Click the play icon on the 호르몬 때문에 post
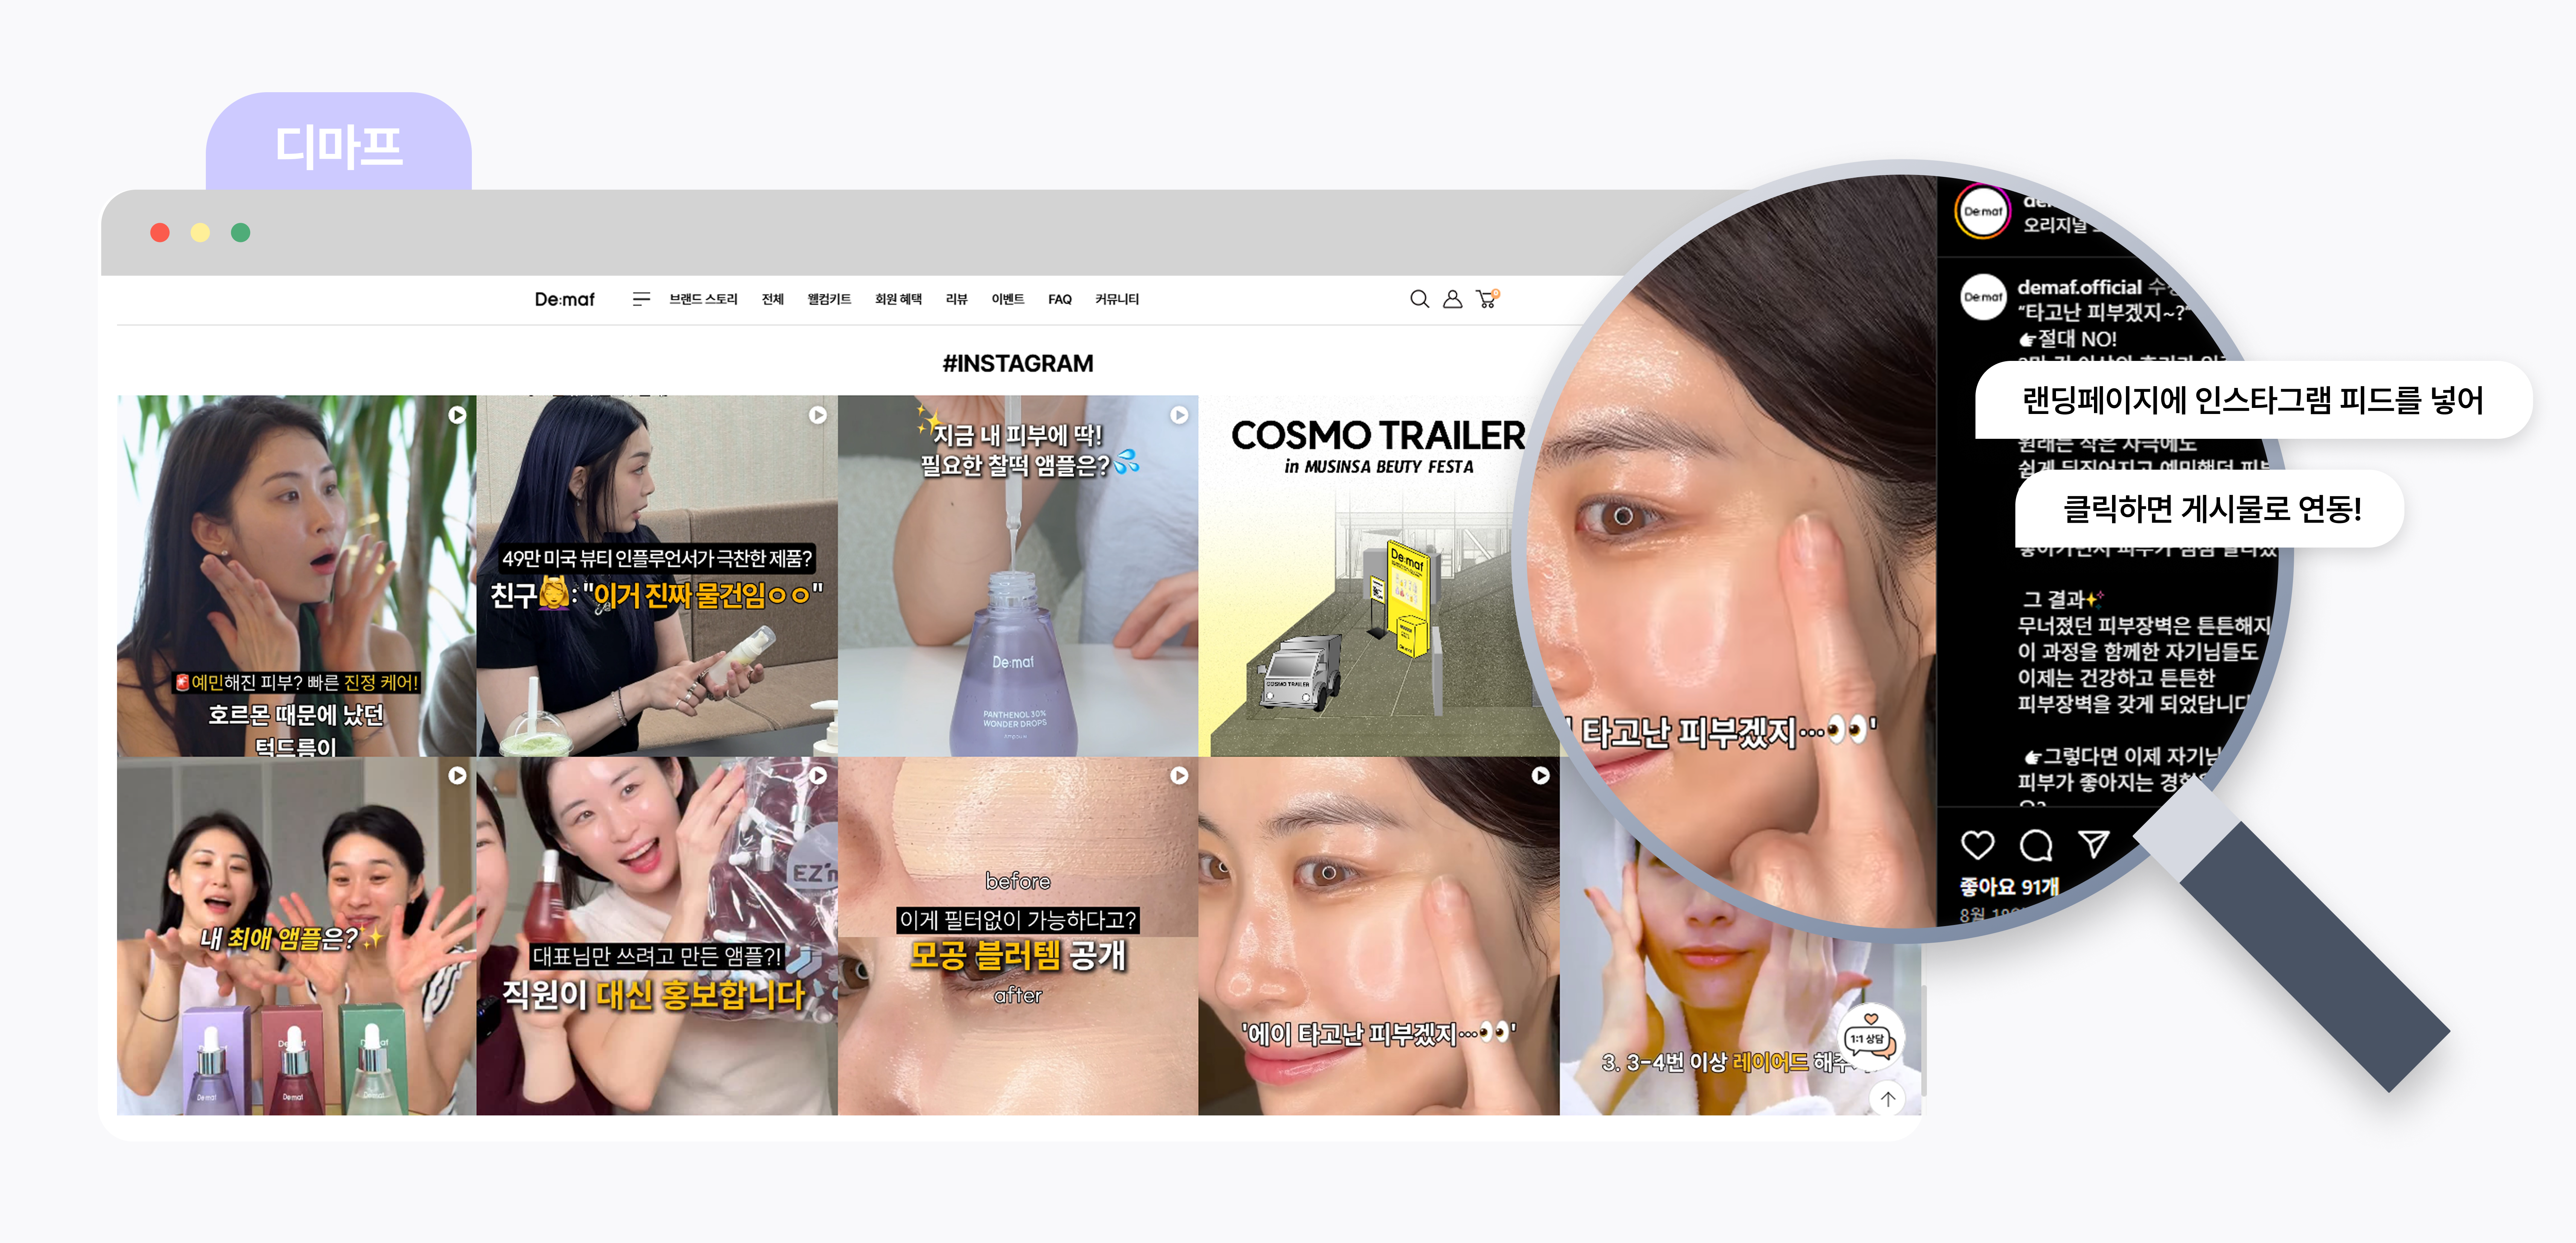This screenshot has width=2576, height=1243. pos(457,415)
